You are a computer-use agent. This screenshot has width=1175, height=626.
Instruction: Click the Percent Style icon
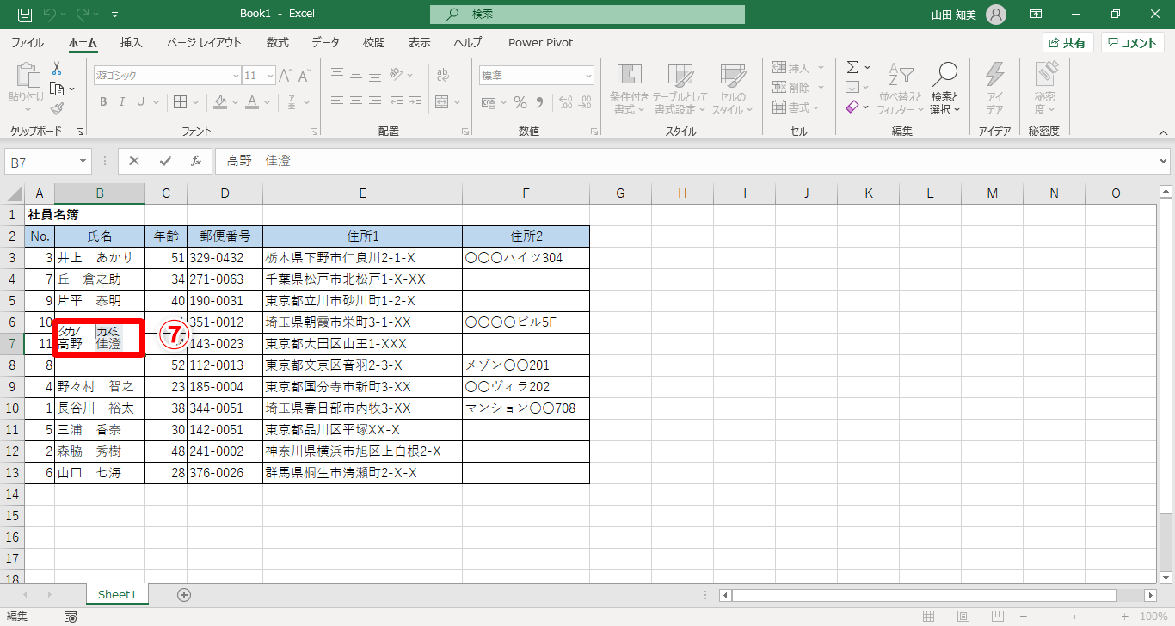click(x=520, y=102)
